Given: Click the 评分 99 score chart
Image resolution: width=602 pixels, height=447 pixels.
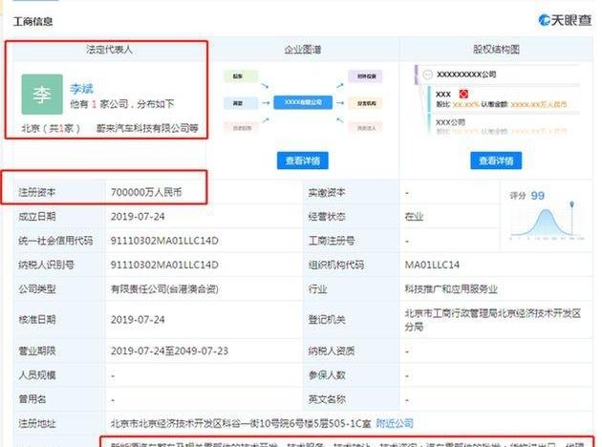Looking at the screenshot, I should coord(547,216).
